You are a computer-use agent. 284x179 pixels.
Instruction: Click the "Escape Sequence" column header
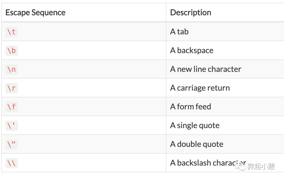point(35,13)
